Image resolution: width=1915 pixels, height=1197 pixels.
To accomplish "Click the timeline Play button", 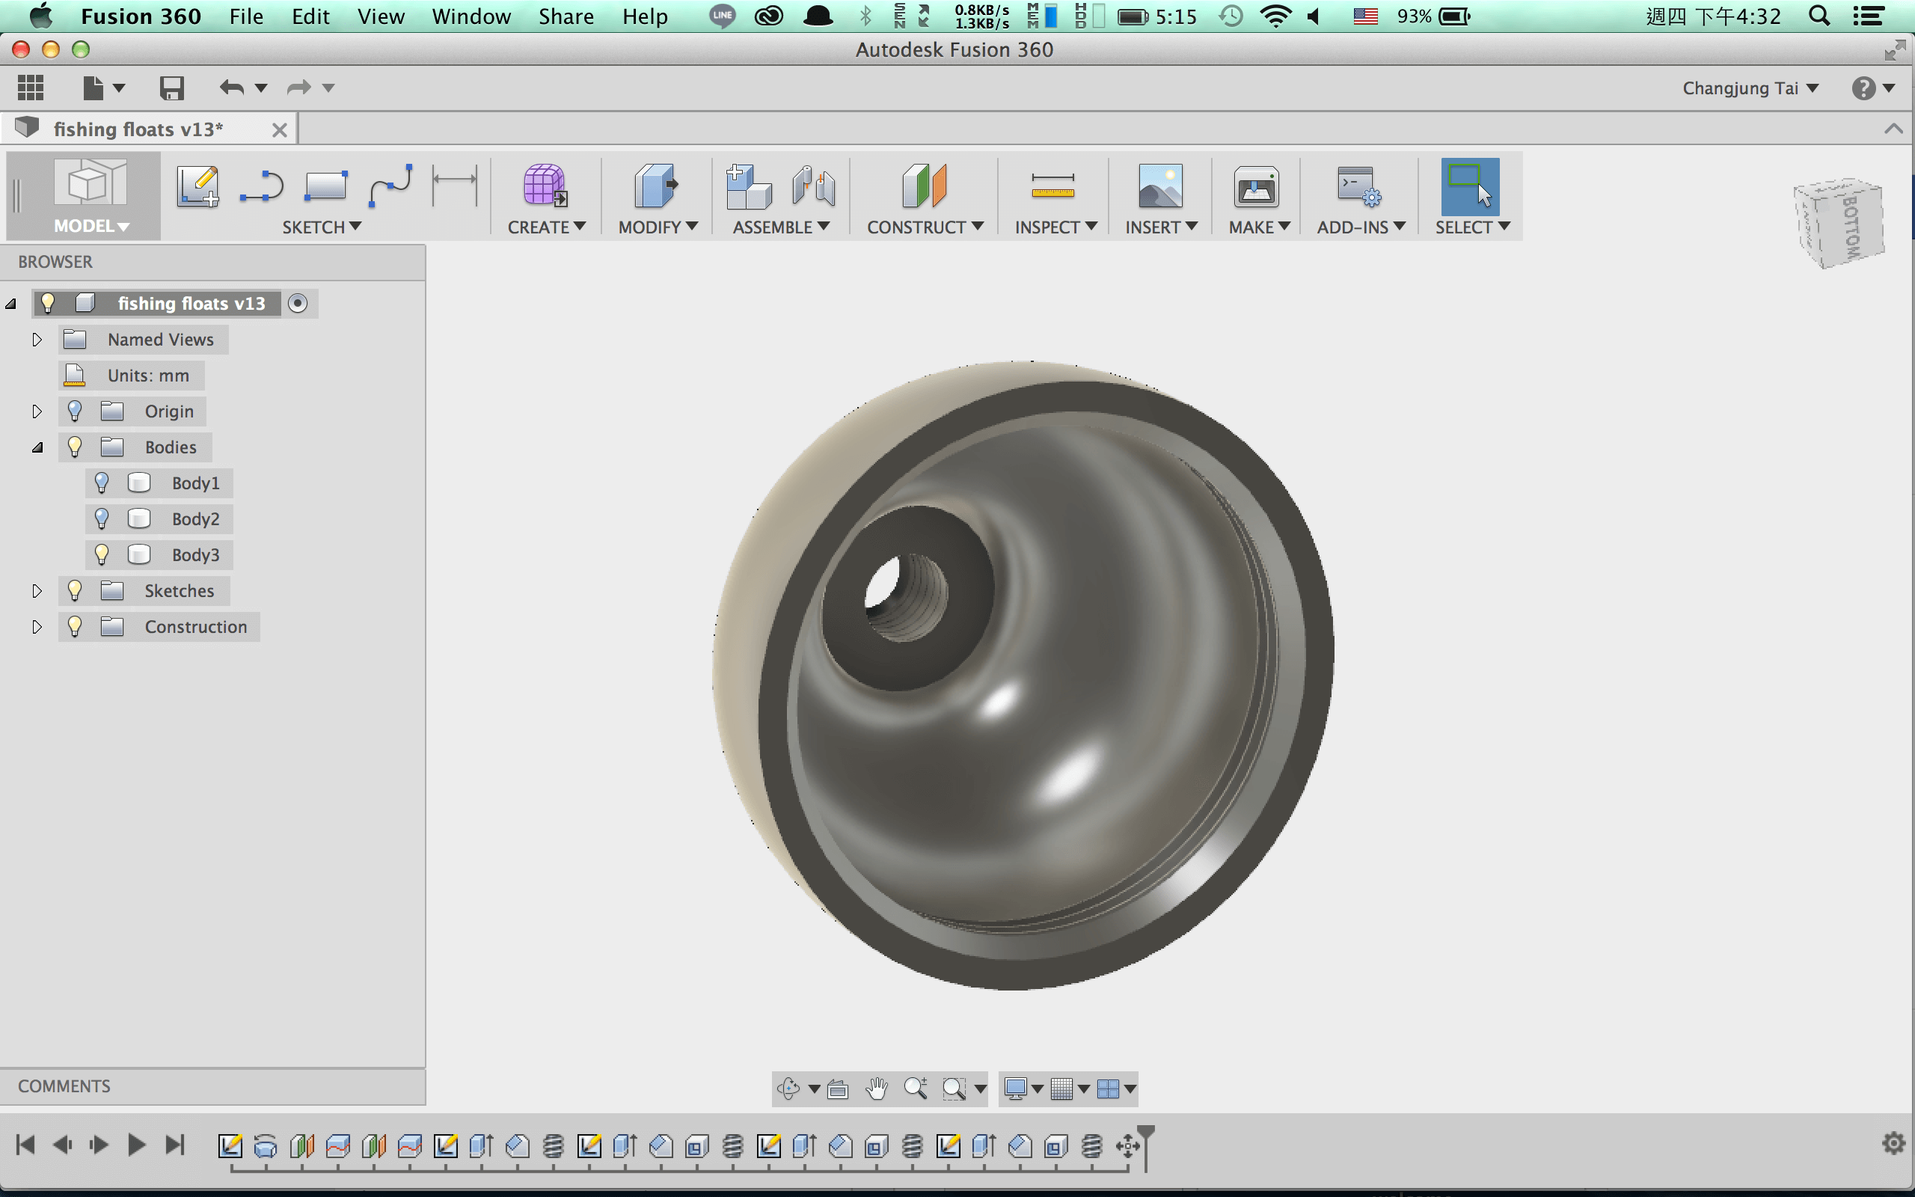I will tap(136, 1145).
